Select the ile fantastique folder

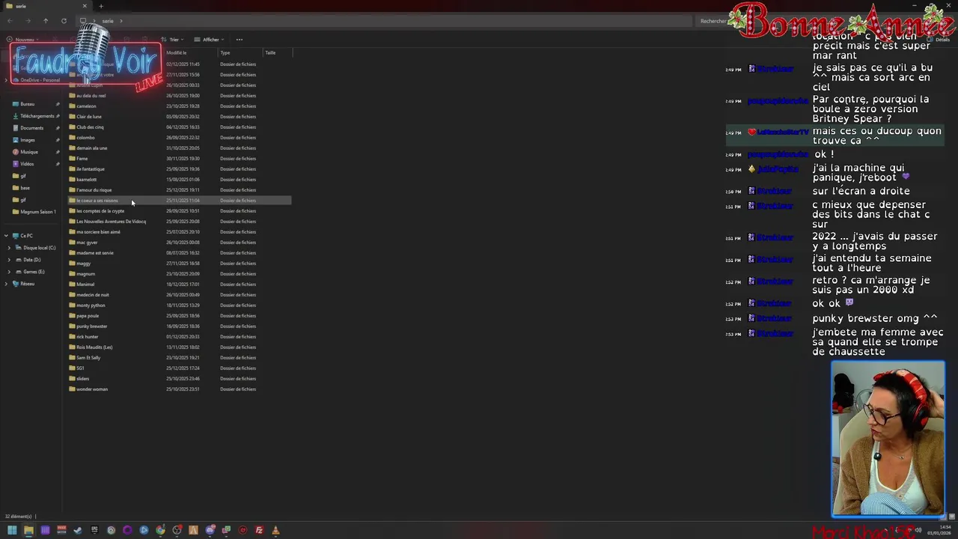tap(91, 169)
